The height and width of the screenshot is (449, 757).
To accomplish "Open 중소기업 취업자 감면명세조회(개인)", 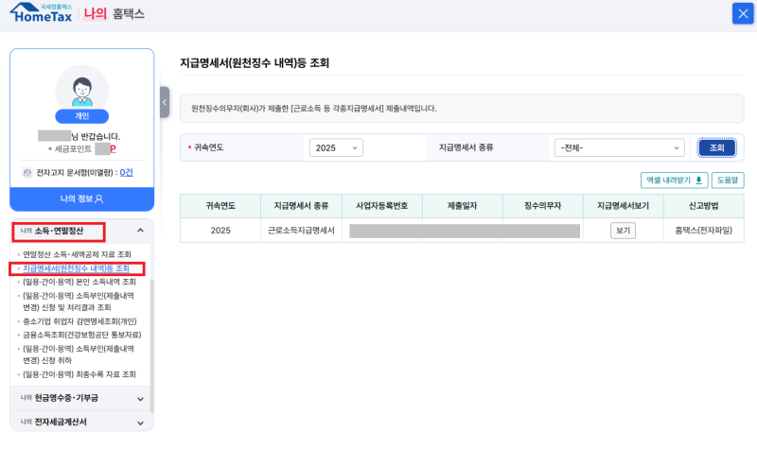I will (x=79, y=321).
